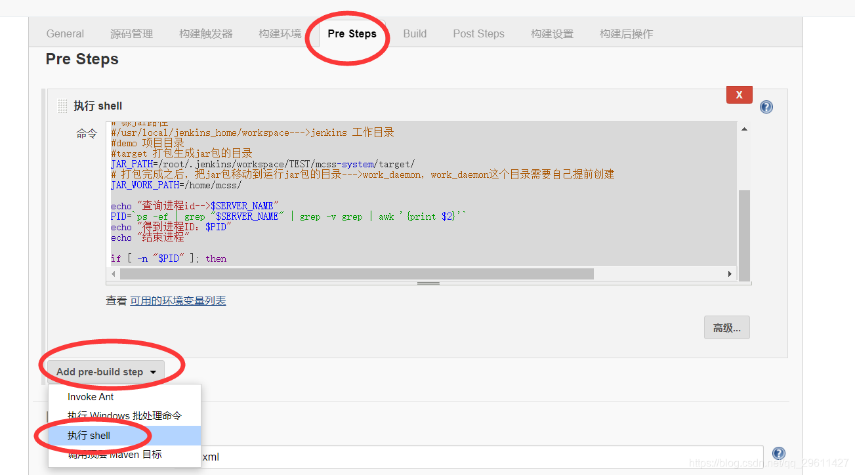Click the command editor vertical scrollbar thumb
The height and width of the screenshot is (475, 855).
(x=744, y=235)
